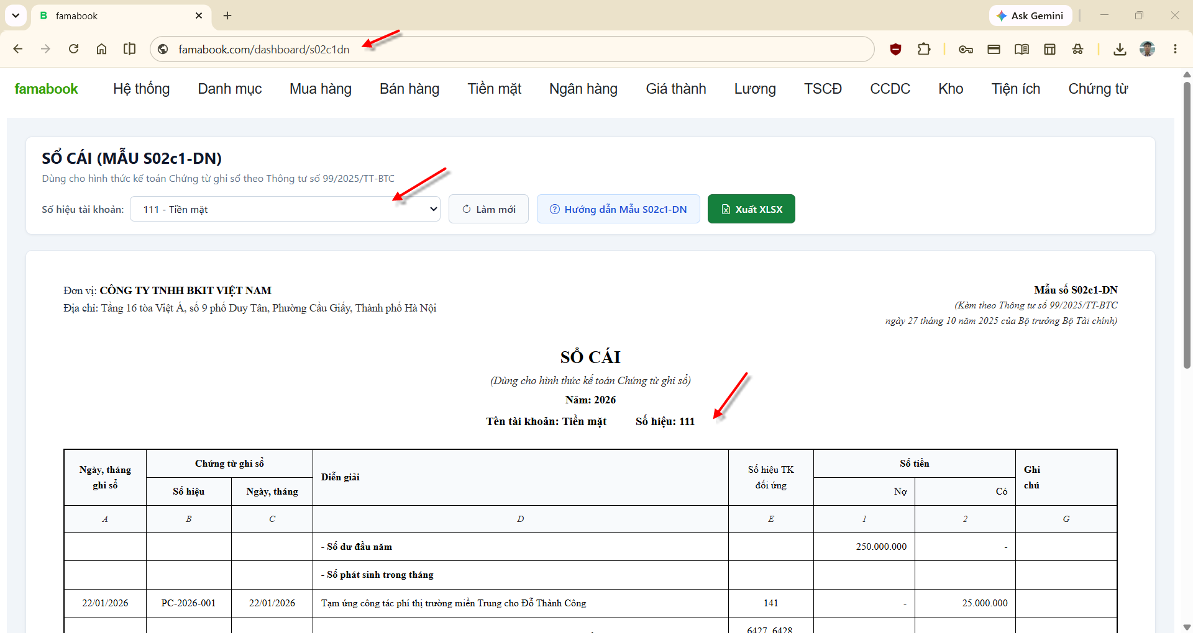The width and height of the screenshot is (1193, 633).
Task: Click the company name CÔNG TY TNHH BKIT VIỆT NAM
Action: [x=186, y=290]
